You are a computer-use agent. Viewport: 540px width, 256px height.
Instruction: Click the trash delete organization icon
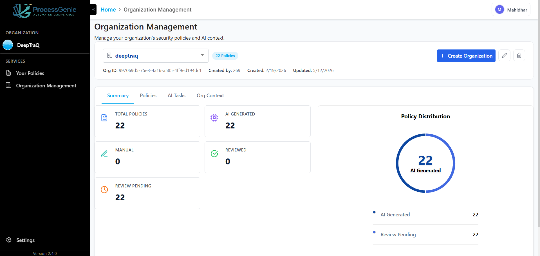[x=519, y=55]
